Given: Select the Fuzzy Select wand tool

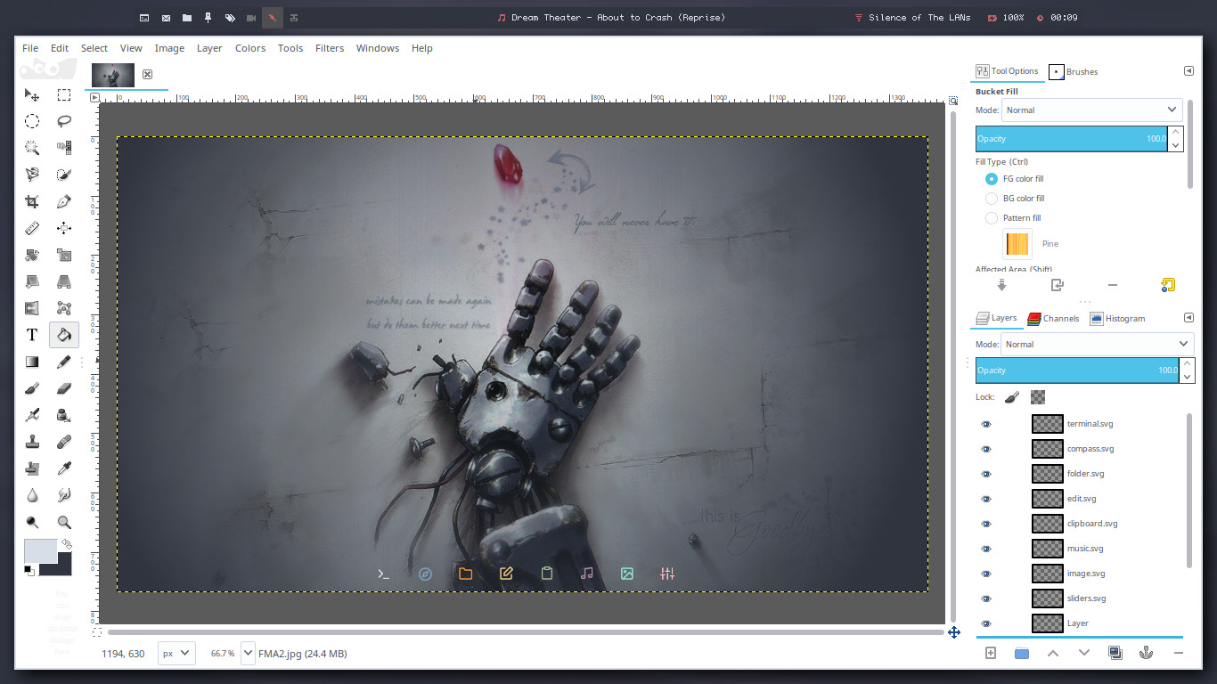Looking at the screenshot, I should tap(32, 148).
